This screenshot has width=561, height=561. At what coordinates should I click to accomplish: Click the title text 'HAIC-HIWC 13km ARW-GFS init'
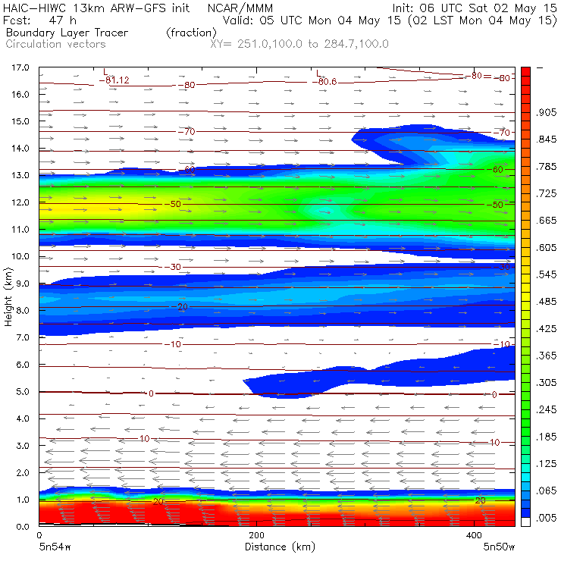coord(96,8)
